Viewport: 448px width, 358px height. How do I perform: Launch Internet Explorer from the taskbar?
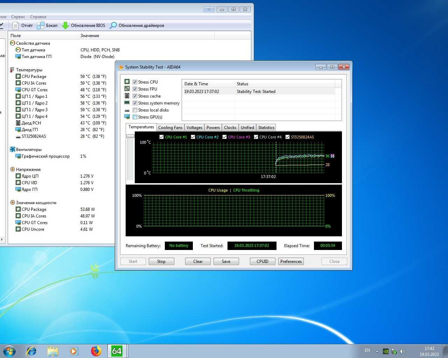point(31,351)
